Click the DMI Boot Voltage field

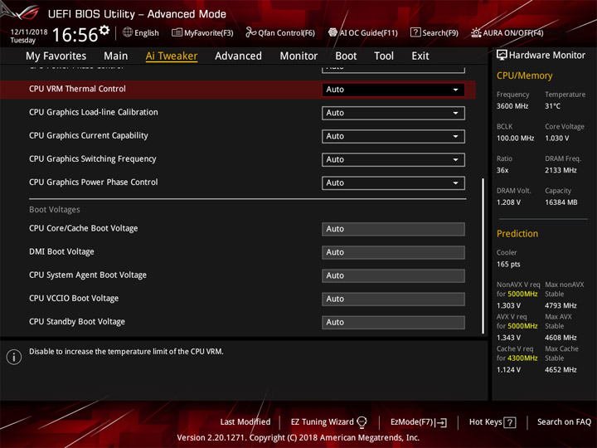(393, 252)
